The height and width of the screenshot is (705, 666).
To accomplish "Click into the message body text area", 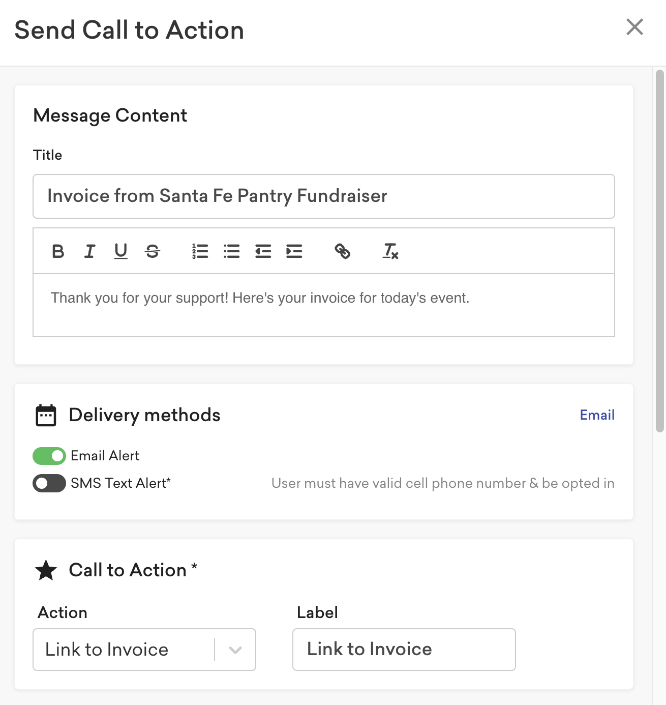I will click(324, 305).
